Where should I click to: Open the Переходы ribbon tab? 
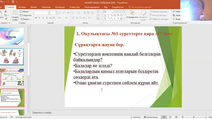coord(46,7)
